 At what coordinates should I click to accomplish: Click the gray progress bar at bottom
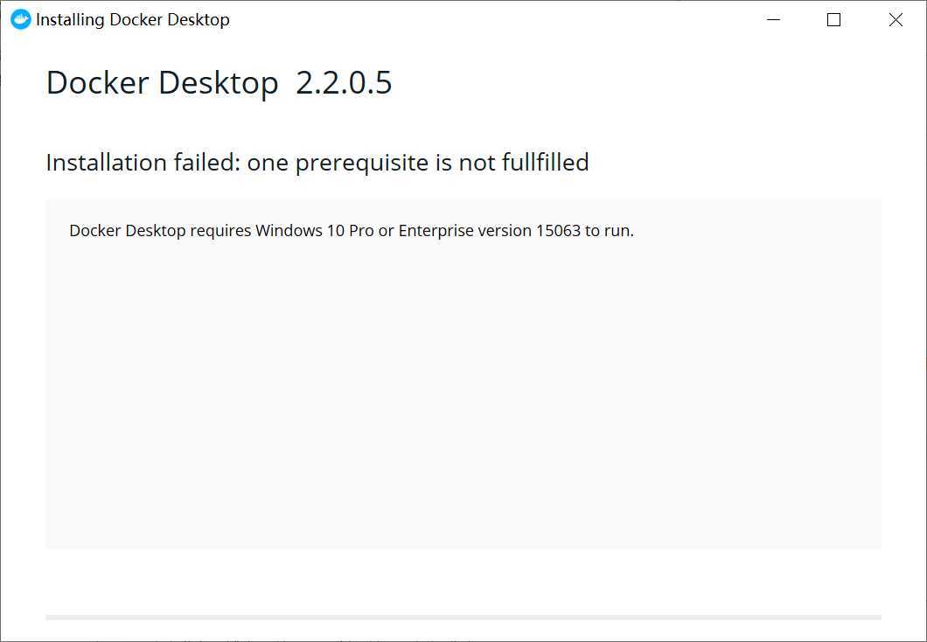click(x=463, y=618)
